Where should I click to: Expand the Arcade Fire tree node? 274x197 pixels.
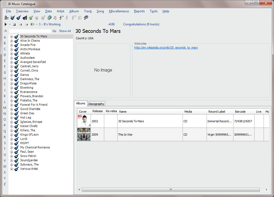[11, 45]
